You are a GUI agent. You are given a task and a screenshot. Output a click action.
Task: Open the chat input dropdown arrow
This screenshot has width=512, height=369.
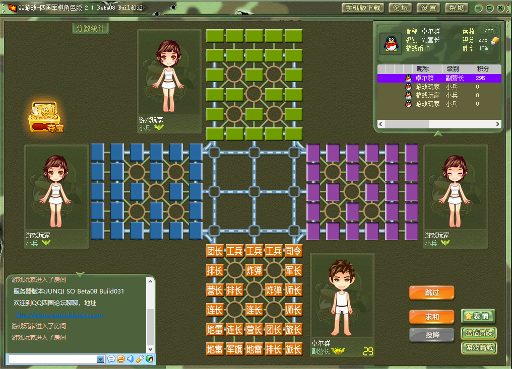101,359
